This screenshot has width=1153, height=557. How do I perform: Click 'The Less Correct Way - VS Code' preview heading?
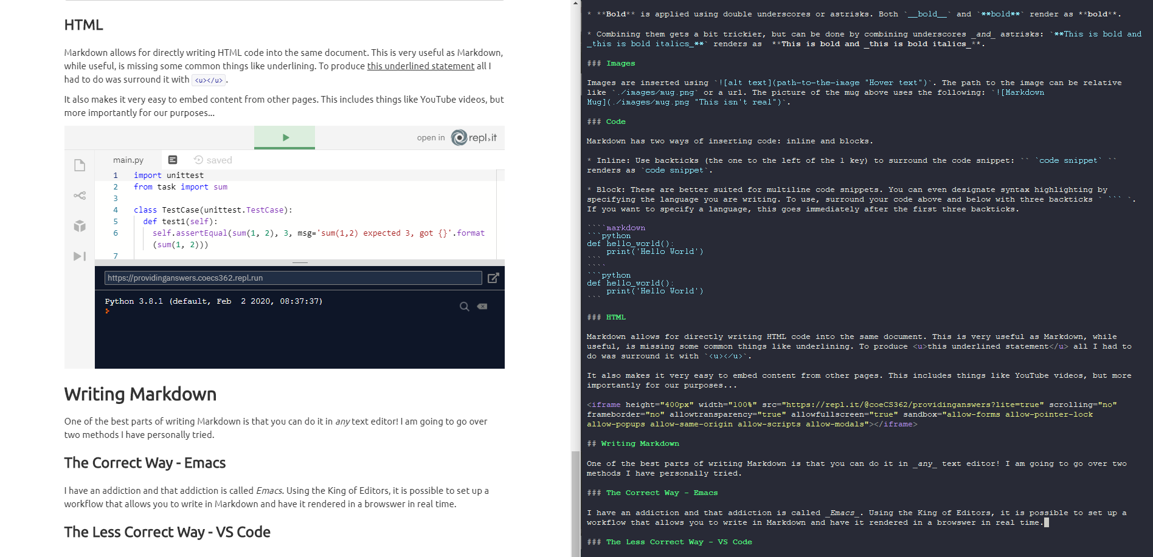pos(167,532)
